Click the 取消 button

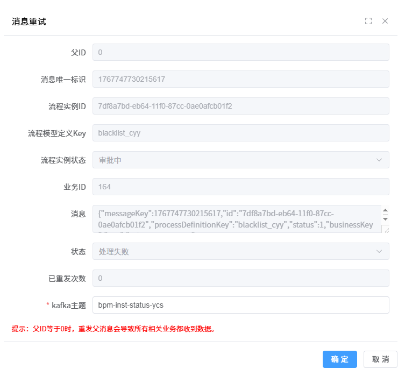pos(380,359)
